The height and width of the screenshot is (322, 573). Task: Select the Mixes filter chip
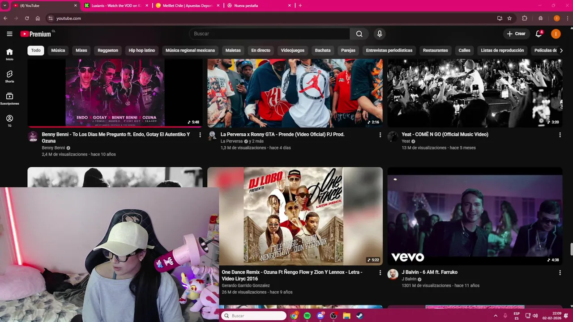pos(81,51)
